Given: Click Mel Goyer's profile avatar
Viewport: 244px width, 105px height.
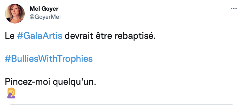Looking at the screenshot, I should coord(15,14).
